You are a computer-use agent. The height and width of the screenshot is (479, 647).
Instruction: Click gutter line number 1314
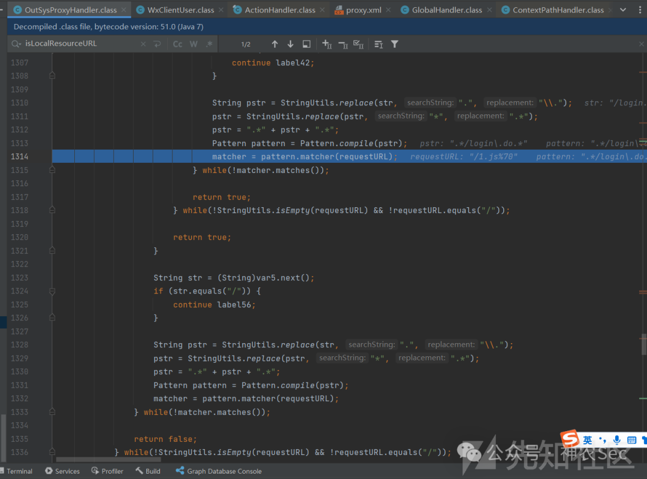pyautogui.click(x=19, y=156)
